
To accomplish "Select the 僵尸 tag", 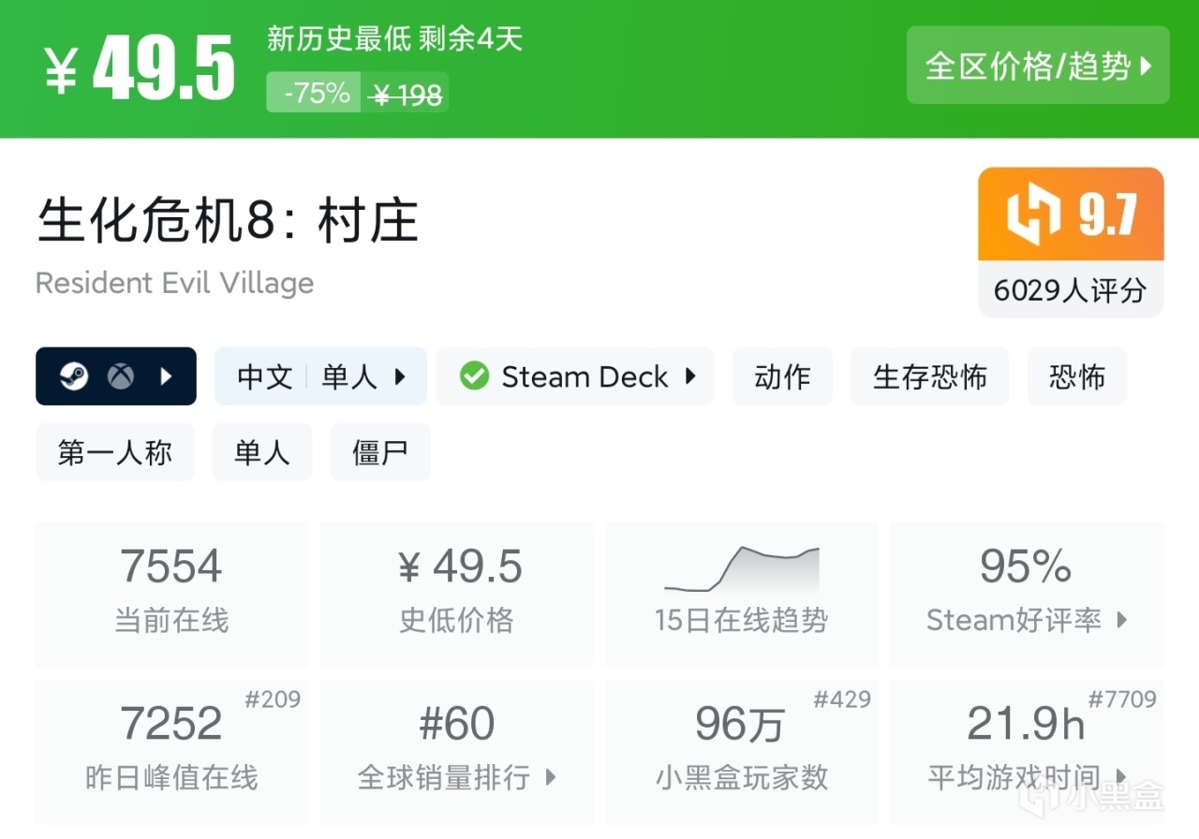I will coord(379,452).
